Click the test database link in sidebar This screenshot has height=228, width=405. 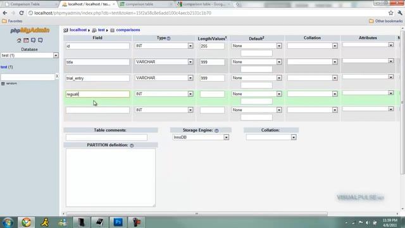(4, 67)
